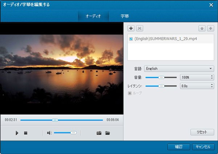Switch to the オーディオ tab
This screenshot has height=154, width=218.
[93, 16]
